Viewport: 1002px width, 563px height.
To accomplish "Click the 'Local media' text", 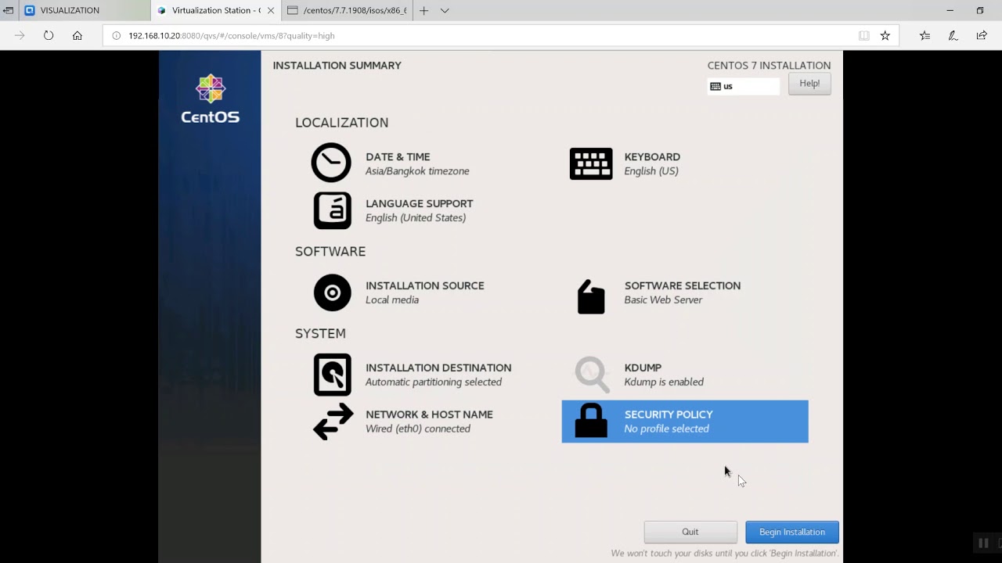I will point(392,300).
